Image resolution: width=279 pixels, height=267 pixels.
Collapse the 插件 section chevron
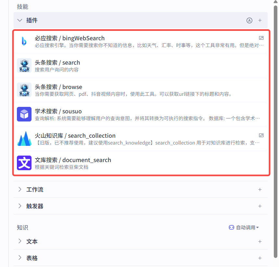pos(20,20)
